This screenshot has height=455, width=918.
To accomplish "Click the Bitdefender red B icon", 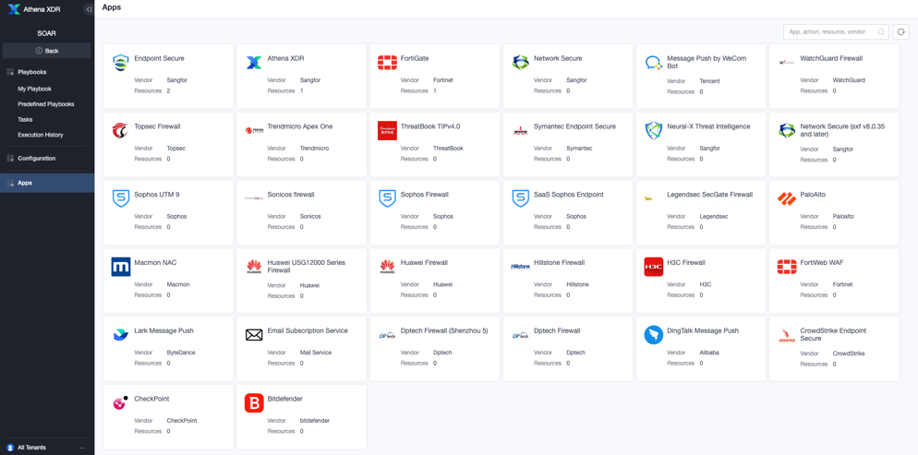I will (253, 403).
